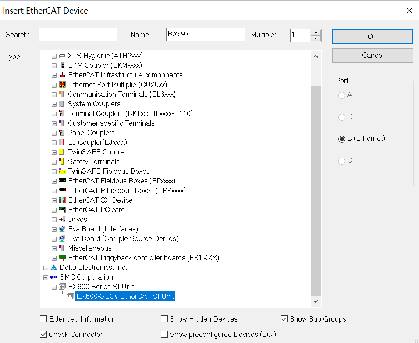The width and height of the screenshot is (419, 343).
Task: Click the EKM Coupler device icon
Action: [x=62, y=65]
